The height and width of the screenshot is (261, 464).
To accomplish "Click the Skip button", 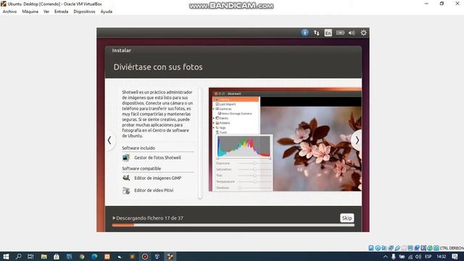I will pyautogui.click(x=347, y=218).
